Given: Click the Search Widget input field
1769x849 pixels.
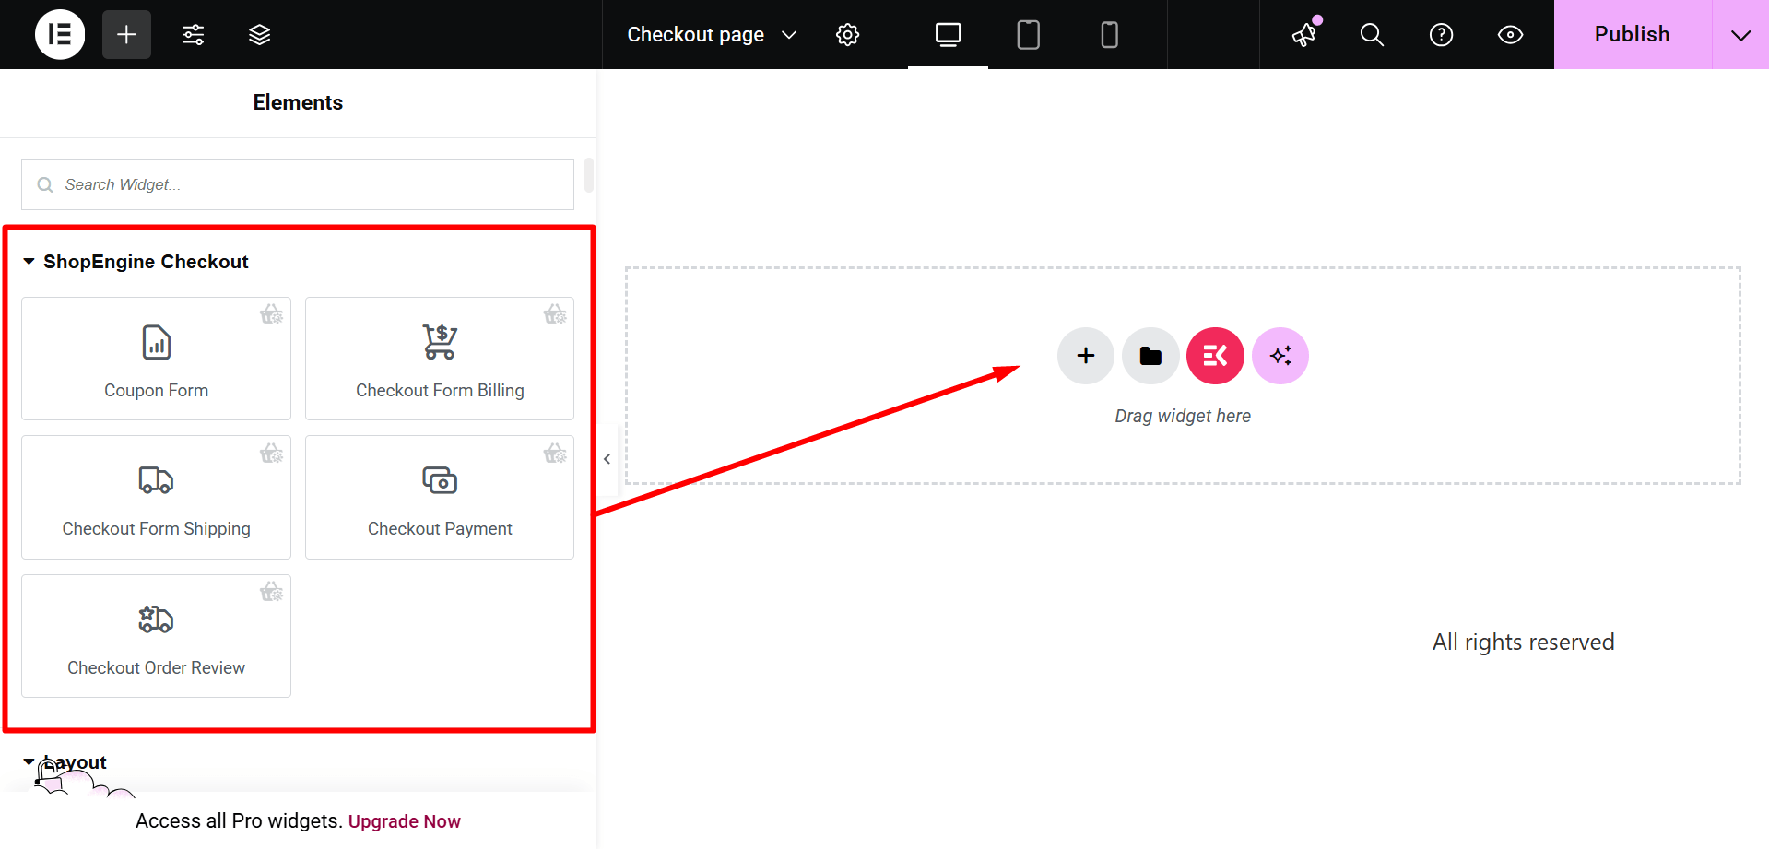Looking at the screenshot, I should click(297, 184).
